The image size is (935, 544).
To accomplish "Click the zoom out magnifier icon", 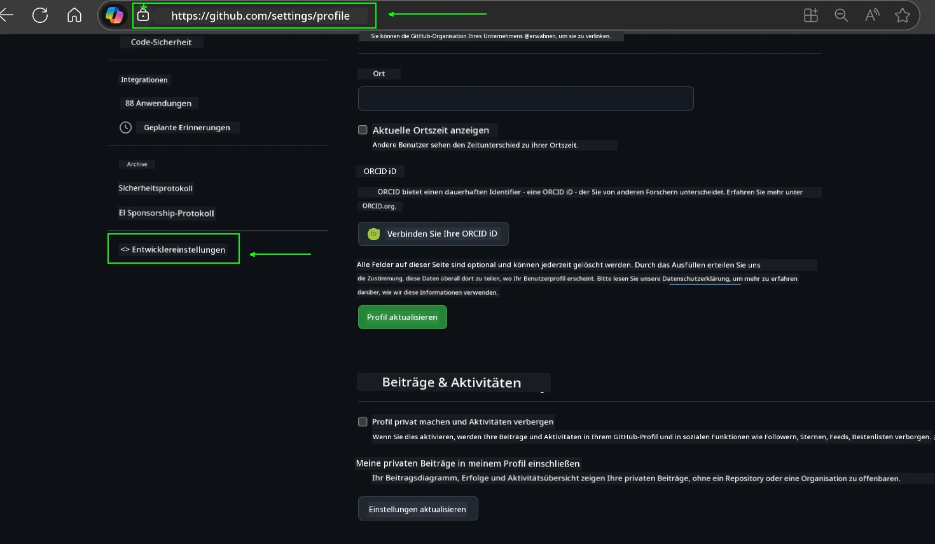I will (x=841, y=16).
